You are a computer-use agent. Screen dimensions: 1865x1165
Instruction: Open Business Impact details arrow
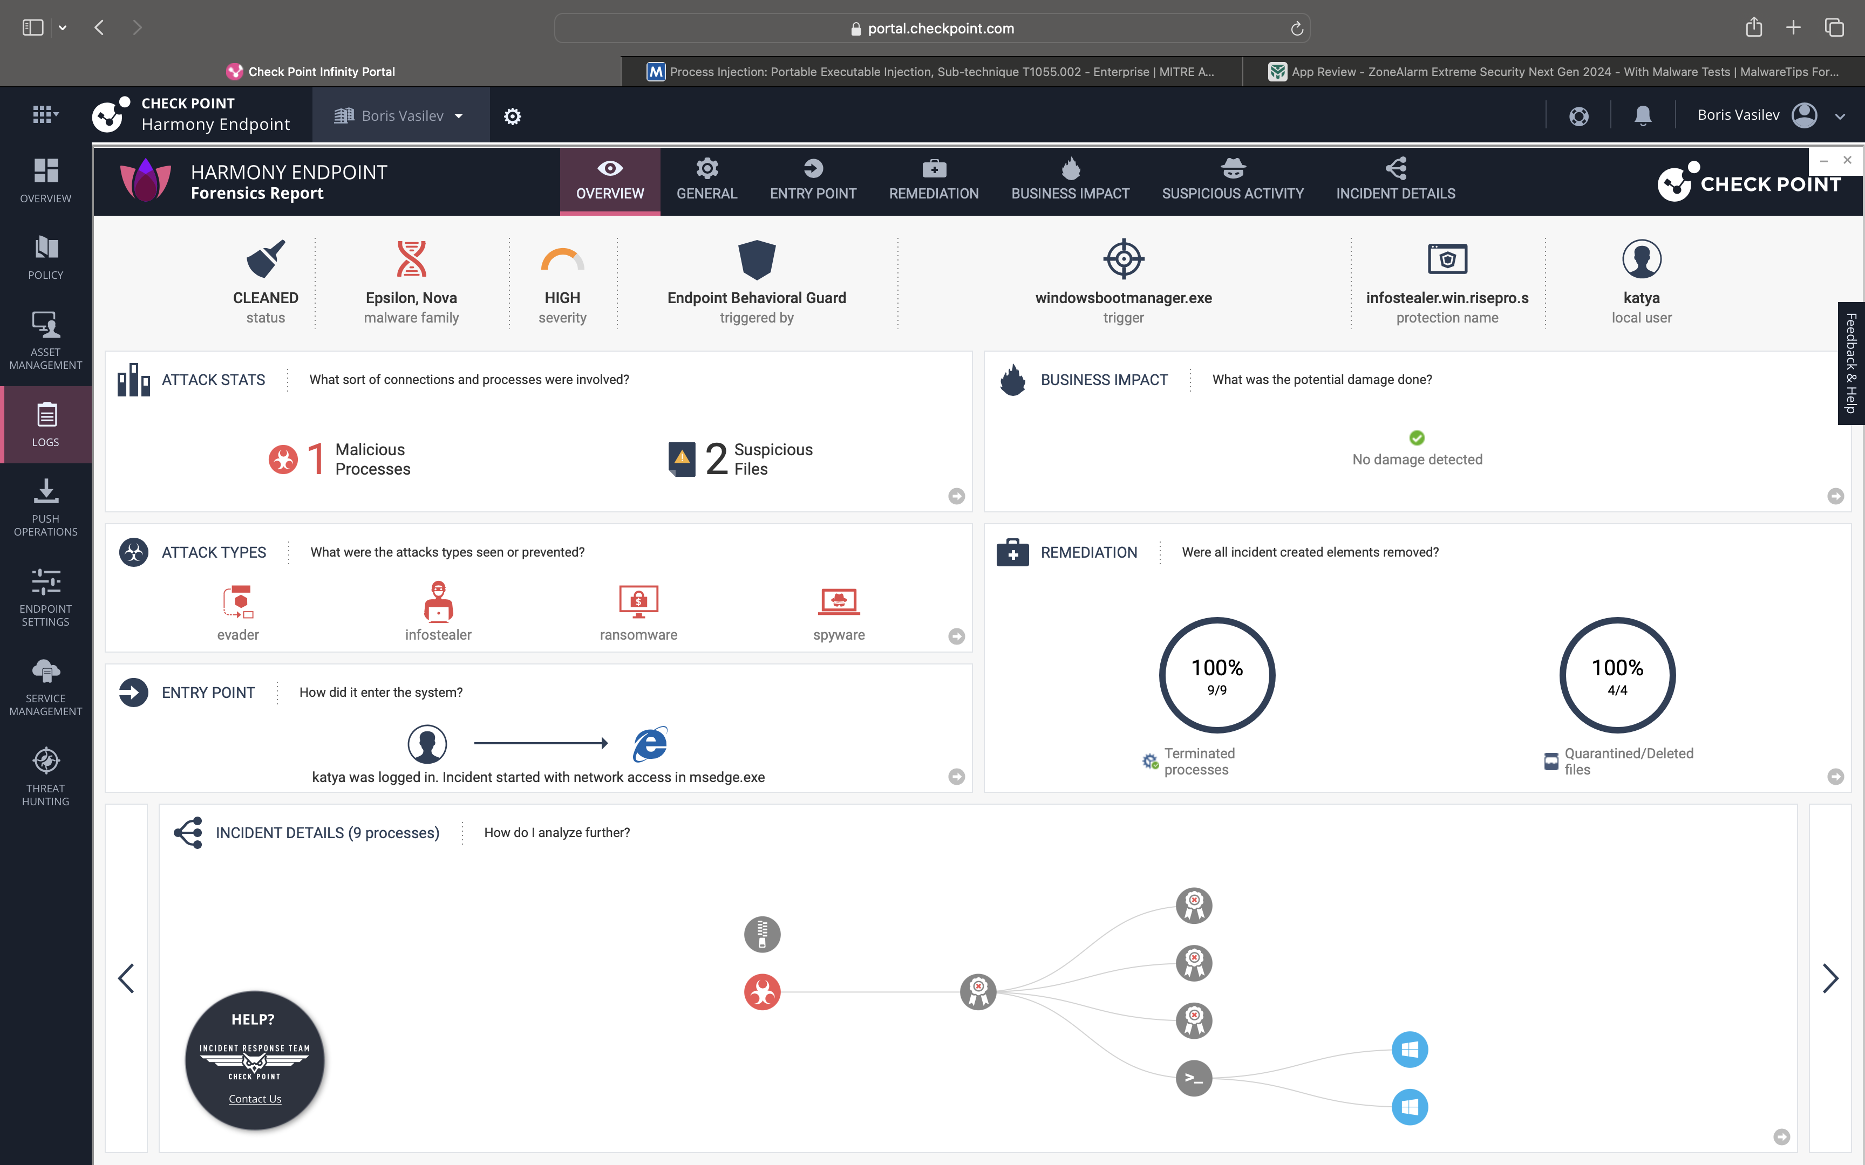click(x=1836, y=496)
